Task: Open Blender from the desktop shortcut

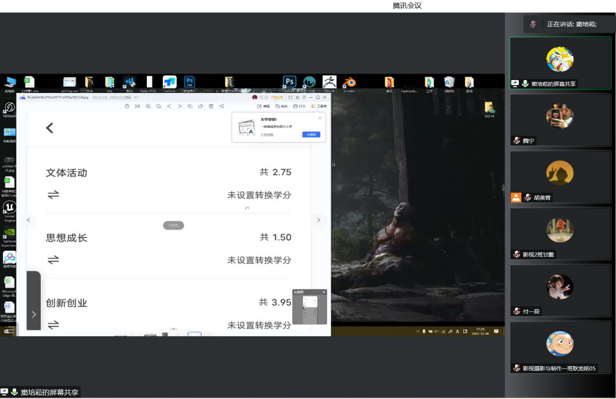Action: pyautogui.click(x=350, y=83)
